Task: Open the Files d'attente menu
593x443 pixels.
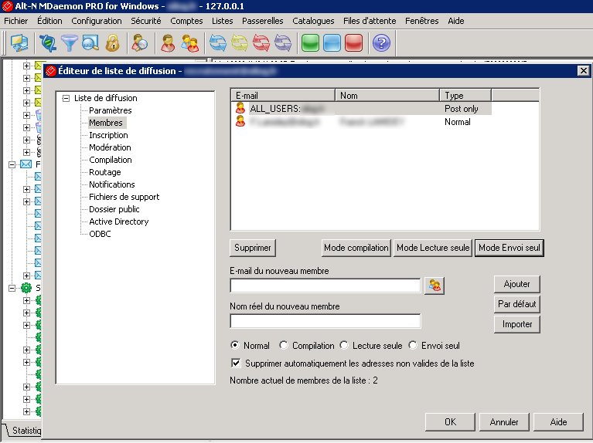Action: coord(370,21)
